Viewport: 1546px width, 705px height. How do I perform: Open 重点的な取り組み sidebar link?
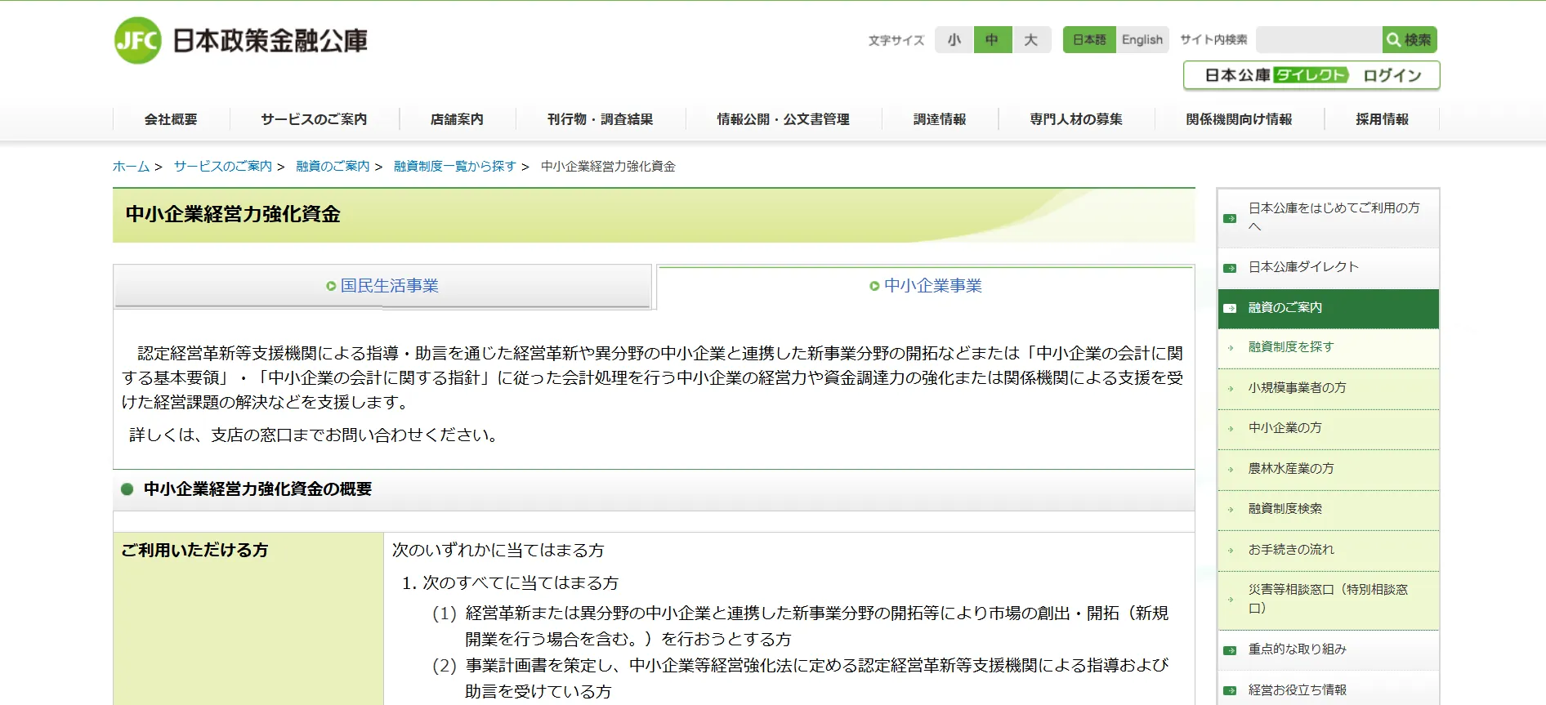1329,650
